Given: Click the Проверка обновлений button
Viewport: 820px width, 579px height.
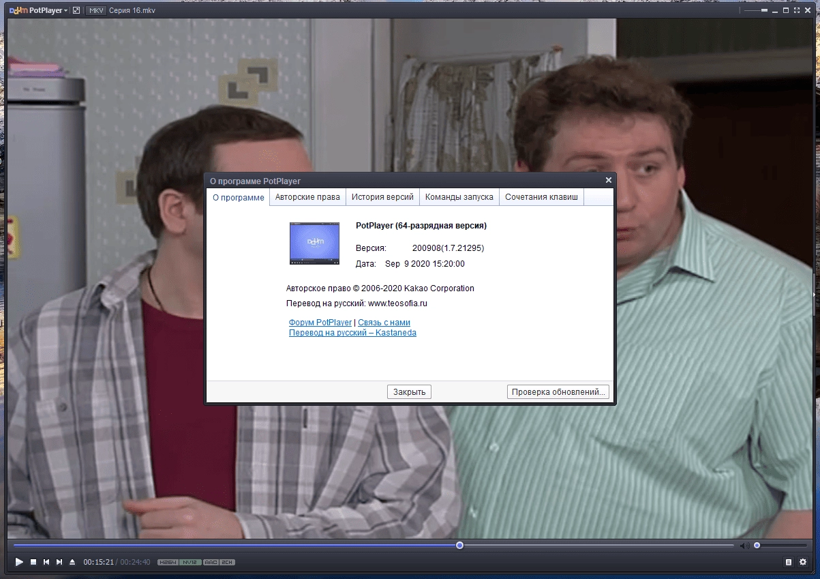Looking at the screenshot, I should tap(558, 392).
